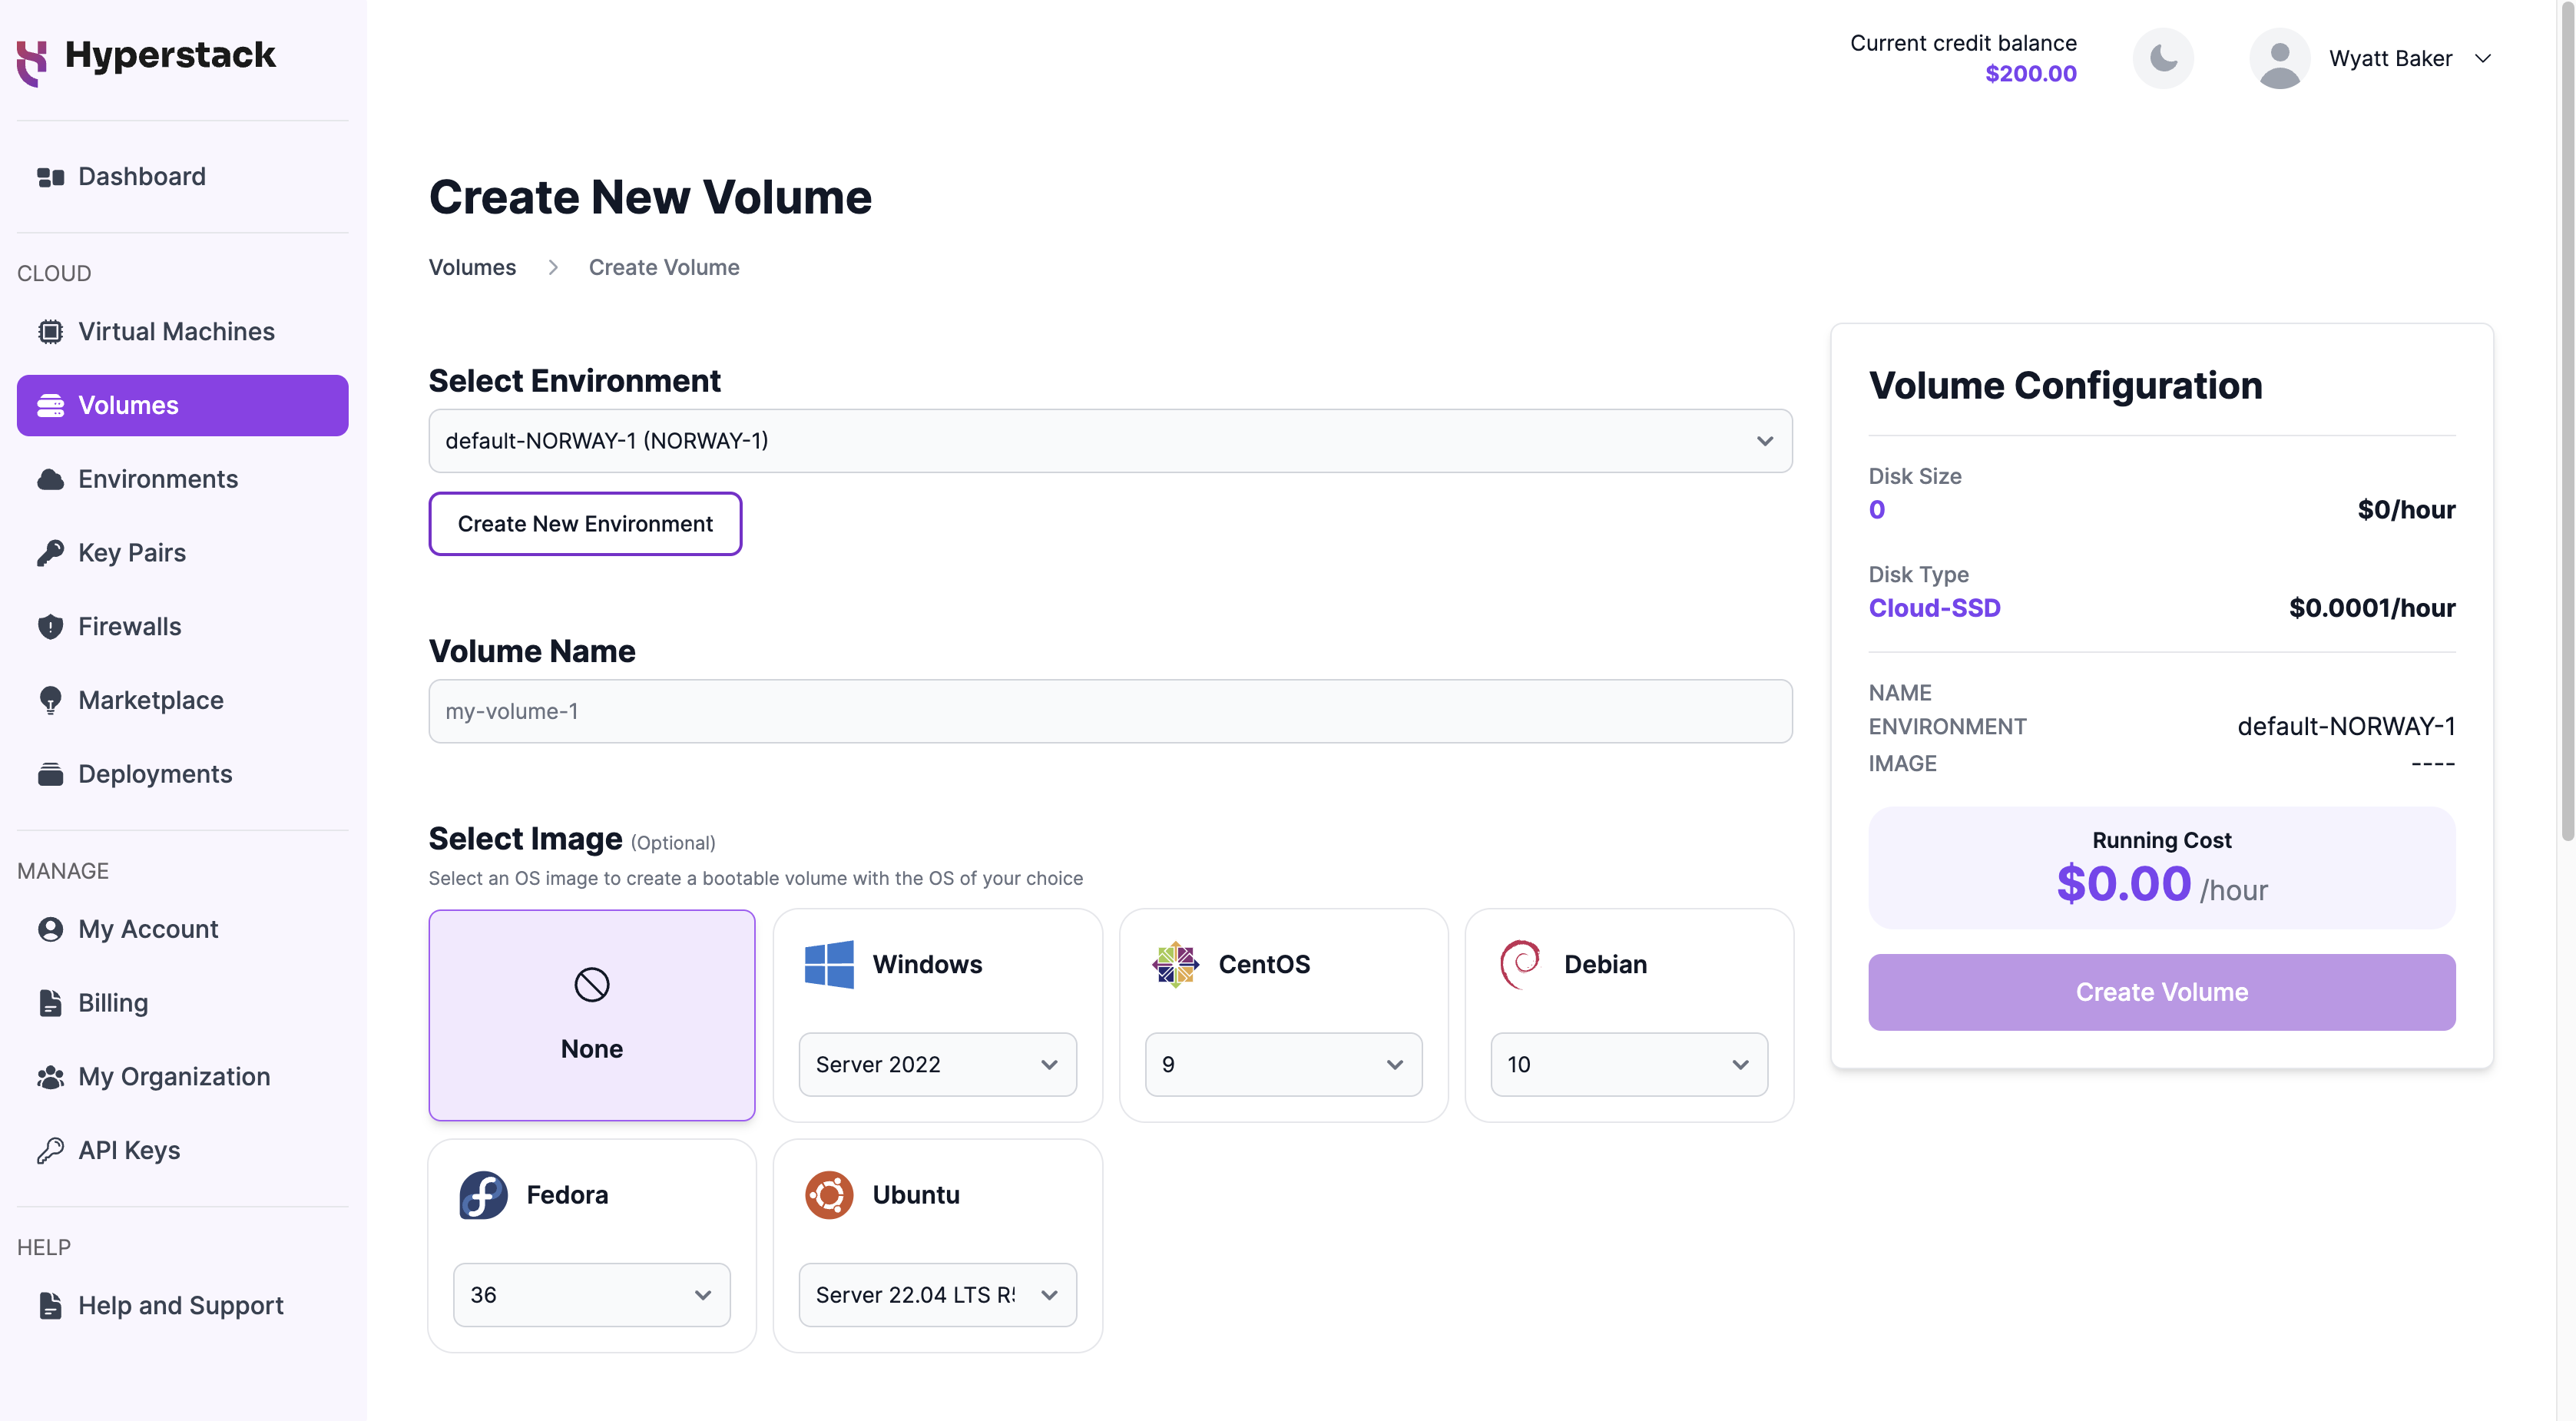
Task: Open Fedora version 36 dropdown
Action: (591, 1295)
